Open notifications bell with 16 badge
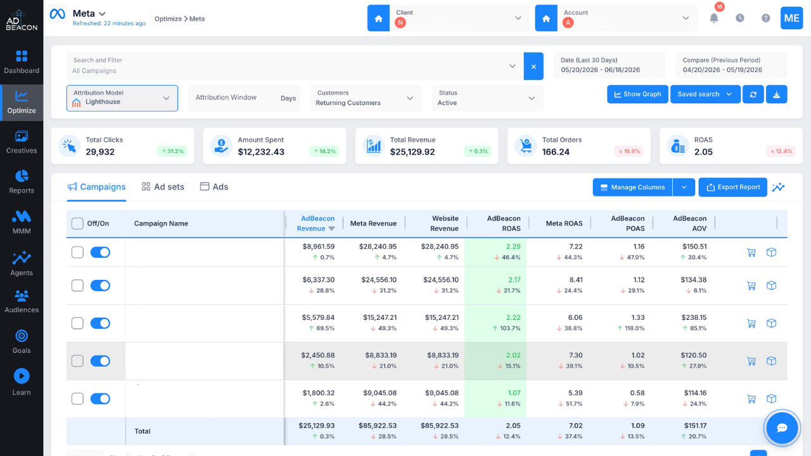 [x=714, y=18]
